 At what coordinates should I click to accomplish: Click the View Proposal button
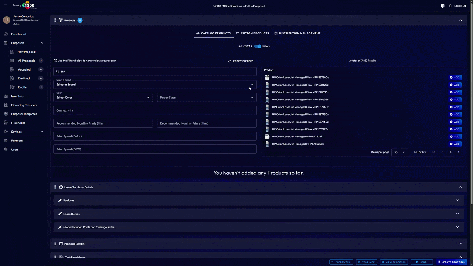pyautogui.click(x=394, y=262)
